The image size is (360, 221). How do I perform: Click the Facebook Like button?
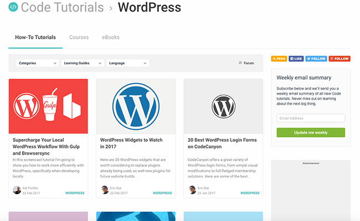pos(296,59)
